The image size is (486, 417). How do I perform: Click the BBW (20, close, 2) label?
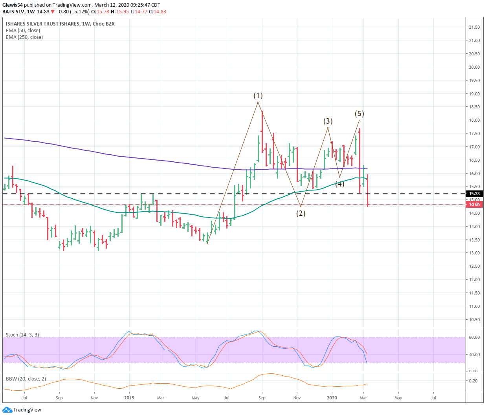26,379
